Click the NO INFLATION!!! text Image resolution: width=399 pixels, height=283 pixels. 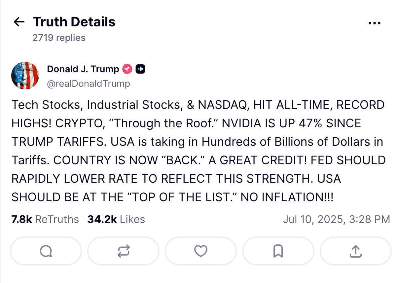[x=287, y=197]
